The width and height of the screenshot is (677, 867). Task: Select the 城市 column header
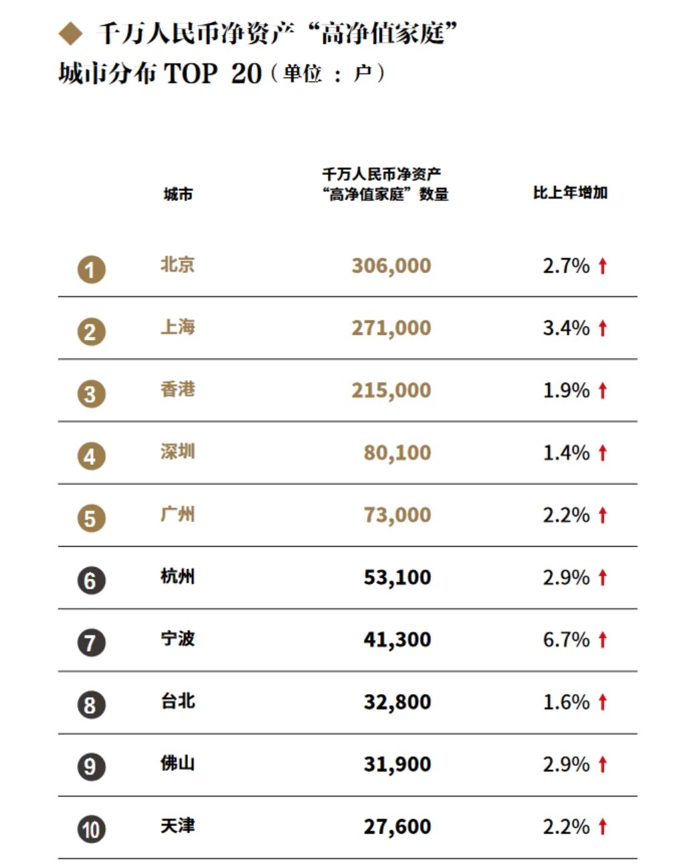[178, 194]
